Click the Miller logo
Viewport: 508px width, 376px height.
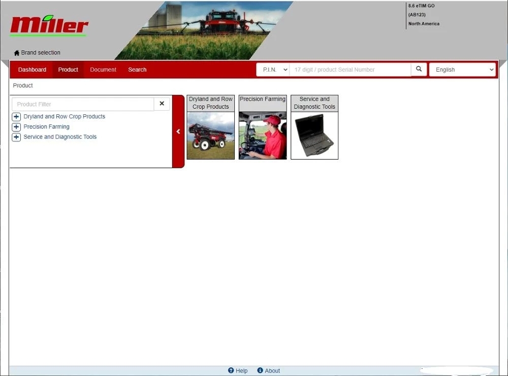coord(48,24)
